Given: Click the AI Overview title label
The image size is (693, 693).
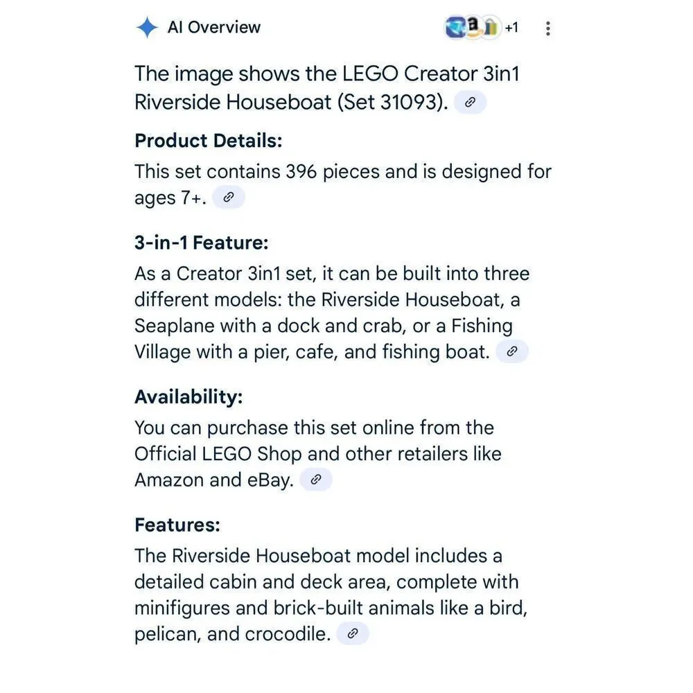Looking at the screenshot, I should click(214, 28).
